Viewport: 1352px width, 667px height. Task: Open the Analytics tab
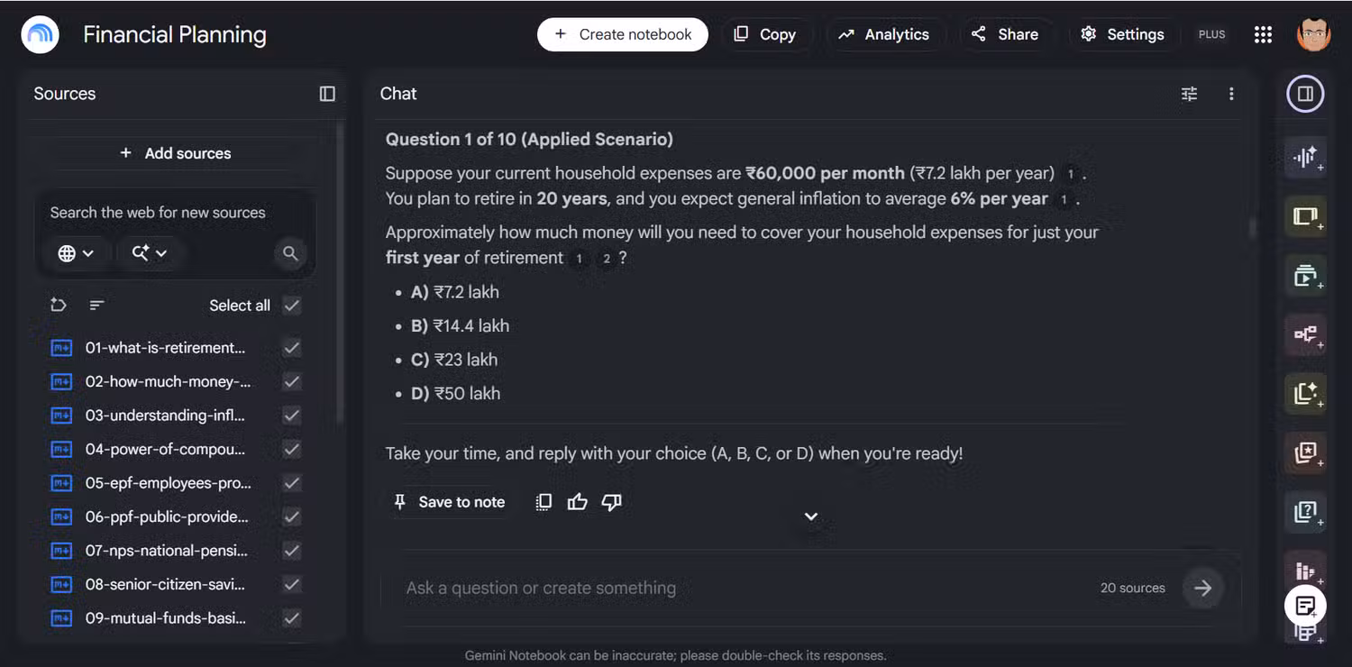point(883,34)
